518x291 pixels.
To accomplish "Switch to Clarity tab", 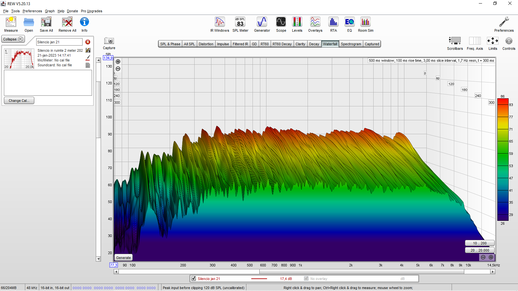I will [x=300, y=44].
